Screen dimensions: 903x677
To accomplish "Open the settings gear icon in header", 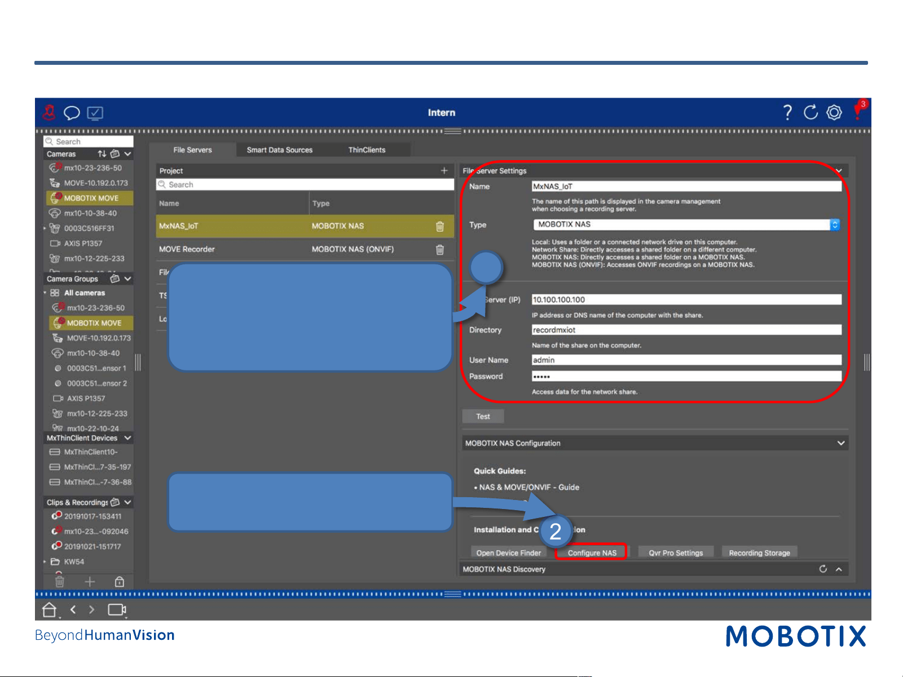I will (834, 112).
